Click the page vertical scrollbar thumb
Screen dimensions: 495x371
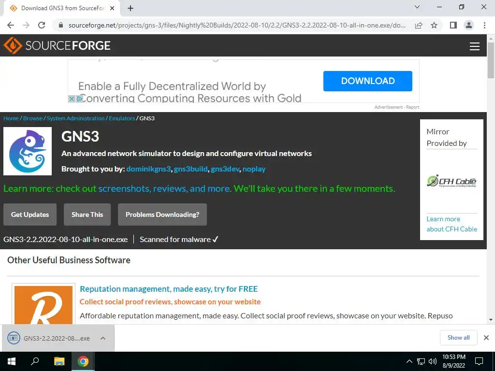[x=491, y=60]
